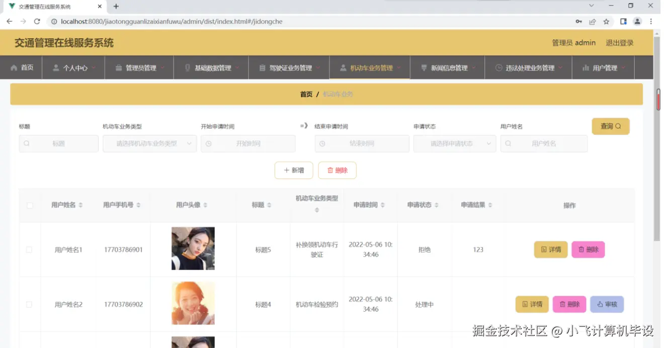Select phone number 17703786901 cell

[123, 249]
